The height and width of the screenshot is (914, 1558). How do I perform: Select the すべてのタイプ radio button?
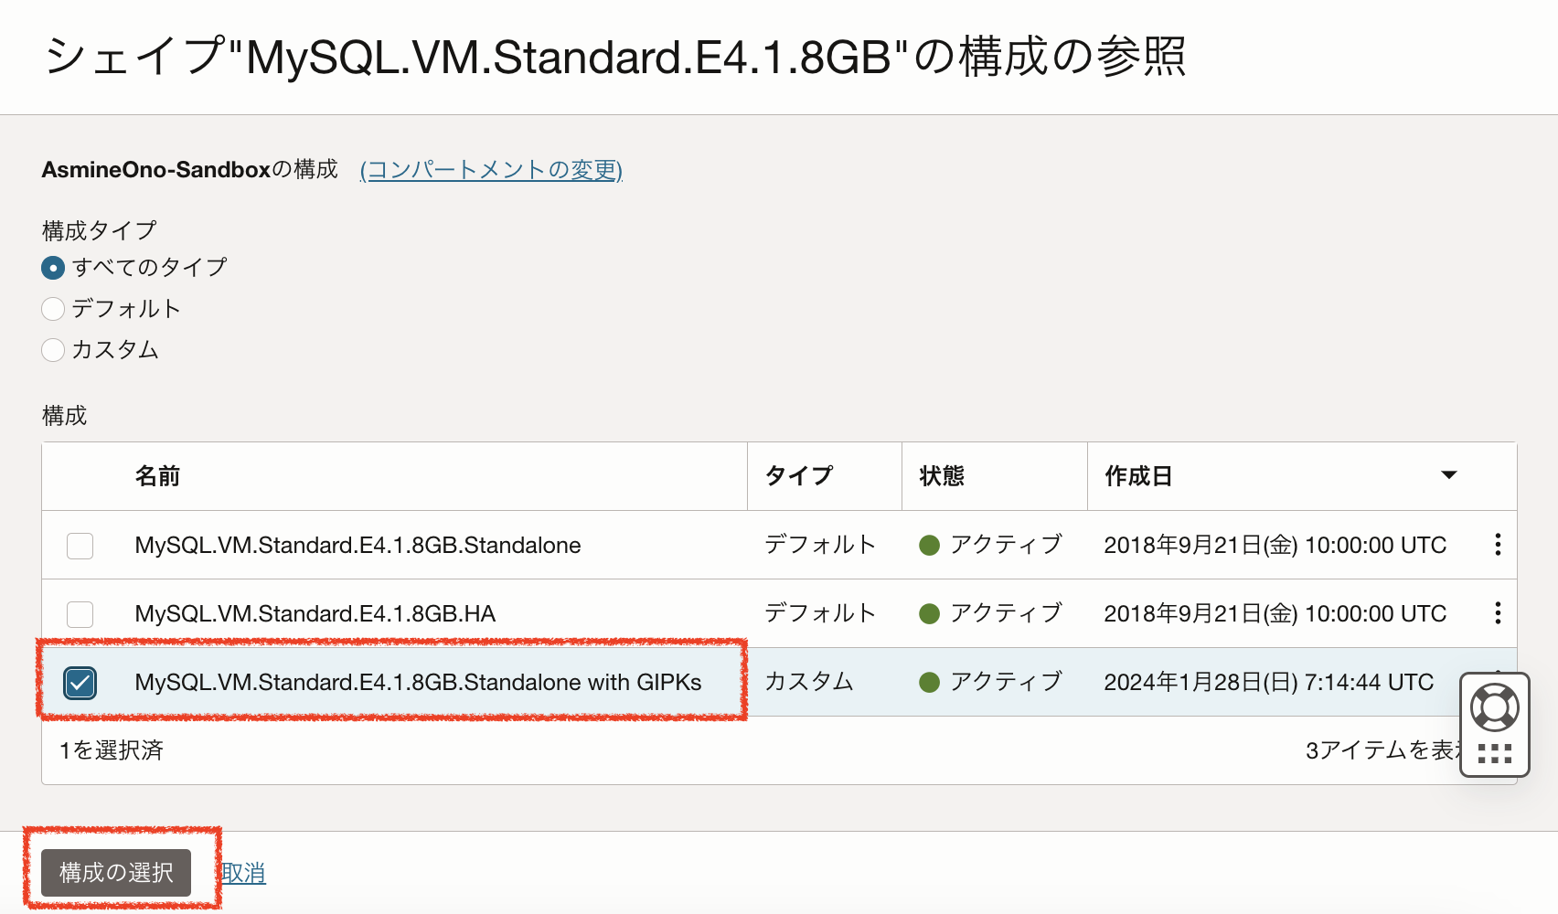pos(53,268)
